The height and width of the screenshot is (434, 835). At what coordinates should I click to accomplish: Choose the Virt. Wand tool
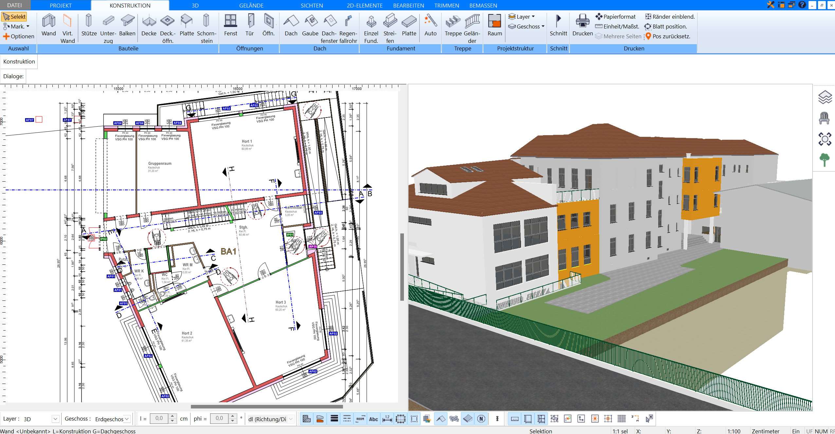(x=67, y=28)
